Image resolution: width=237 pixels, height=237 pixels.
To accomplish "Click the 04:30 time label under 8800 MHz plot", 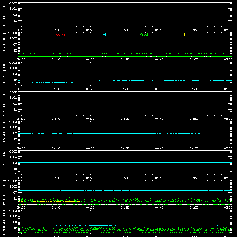I will pyautogui.click(x=125, y=208).
